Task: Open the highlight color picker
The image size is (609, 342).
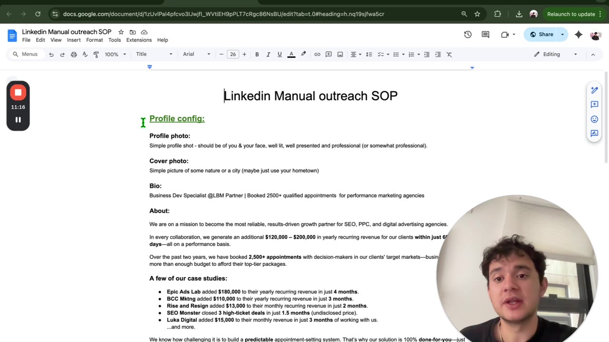Action: (303, 54)
